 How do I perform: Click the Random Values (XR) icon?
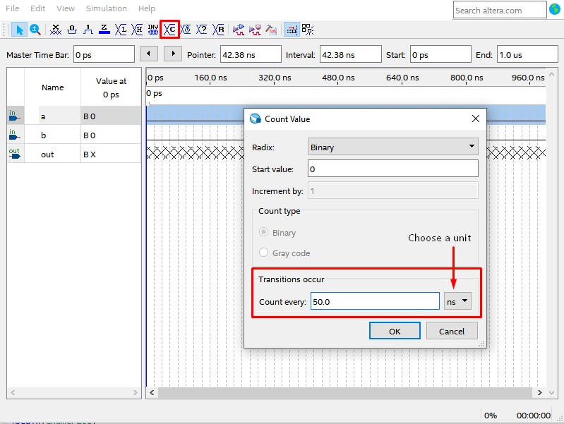(219, 30)
